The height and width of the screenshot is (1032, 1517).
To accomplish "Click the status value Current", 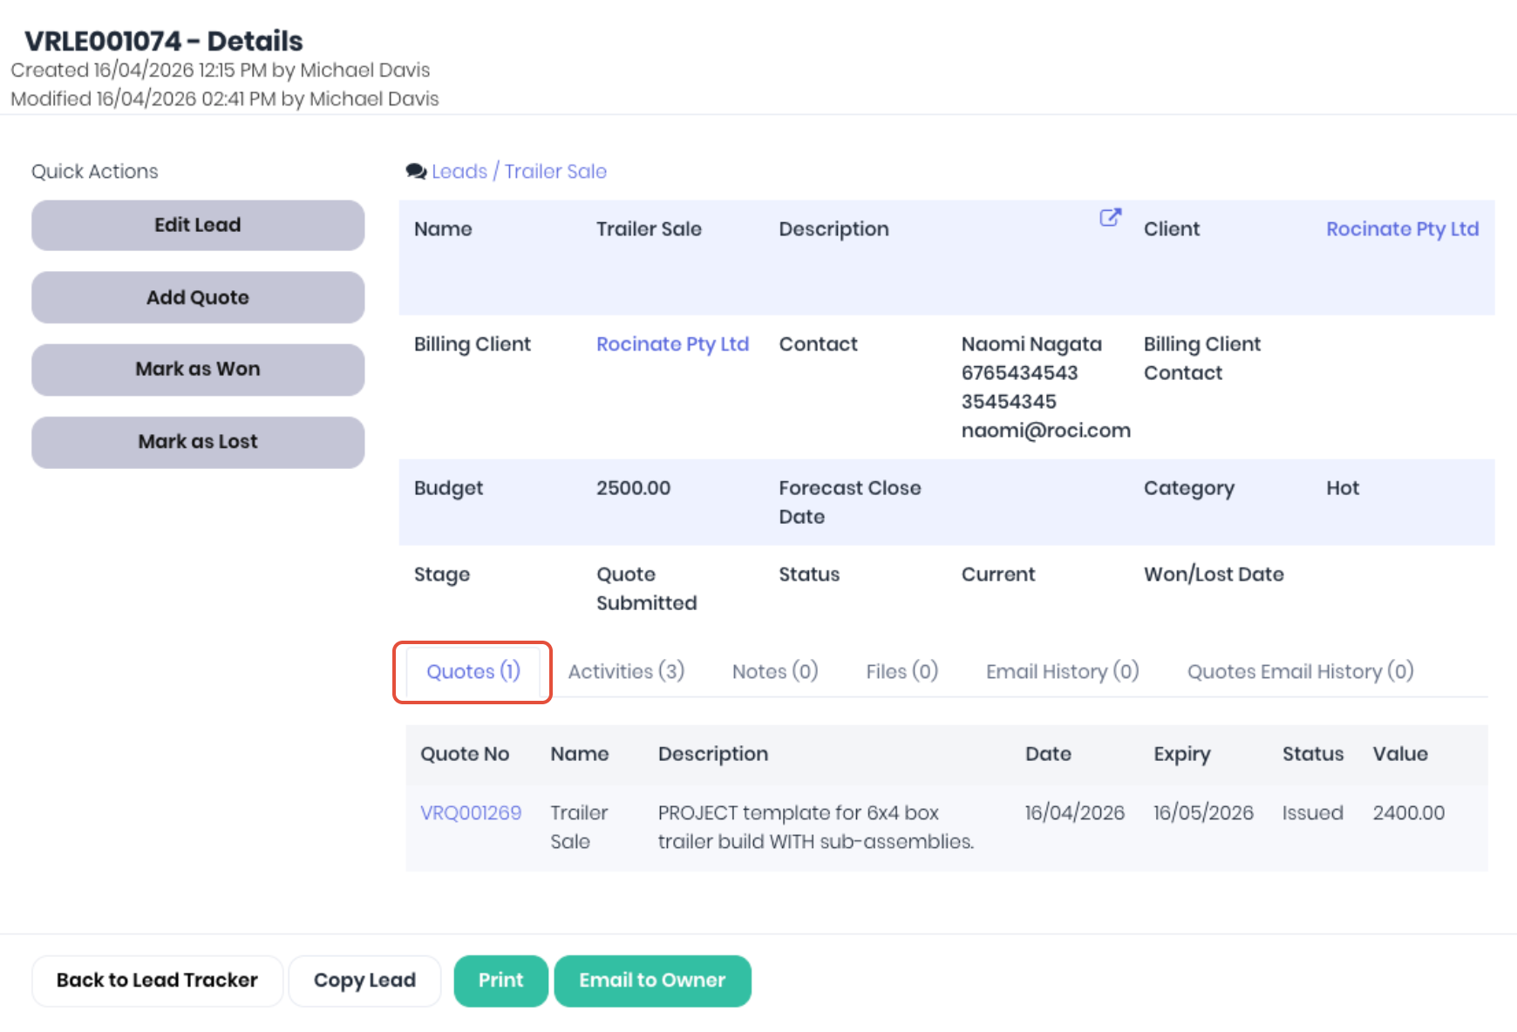I will point(997,574).
